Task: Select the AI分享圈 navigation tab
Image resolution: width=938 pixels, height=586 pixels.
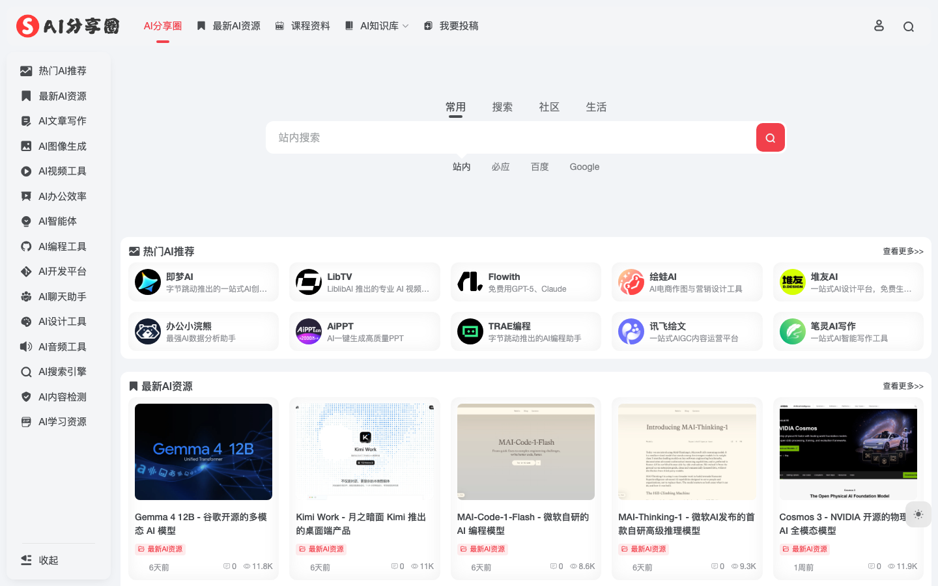Action: tap(163, 26)
